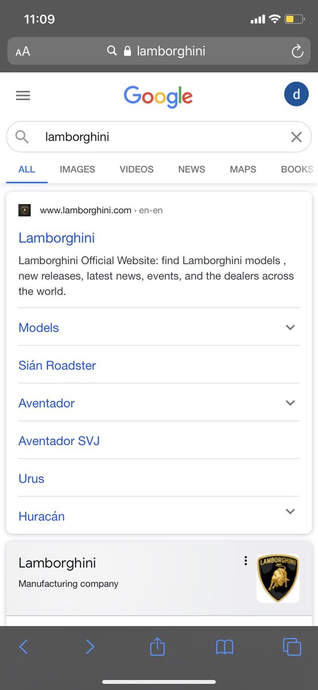The image size is (318, 690).
Task: Tap the Lamborghini logo thumbnail
Action: (x=278, y=578)
